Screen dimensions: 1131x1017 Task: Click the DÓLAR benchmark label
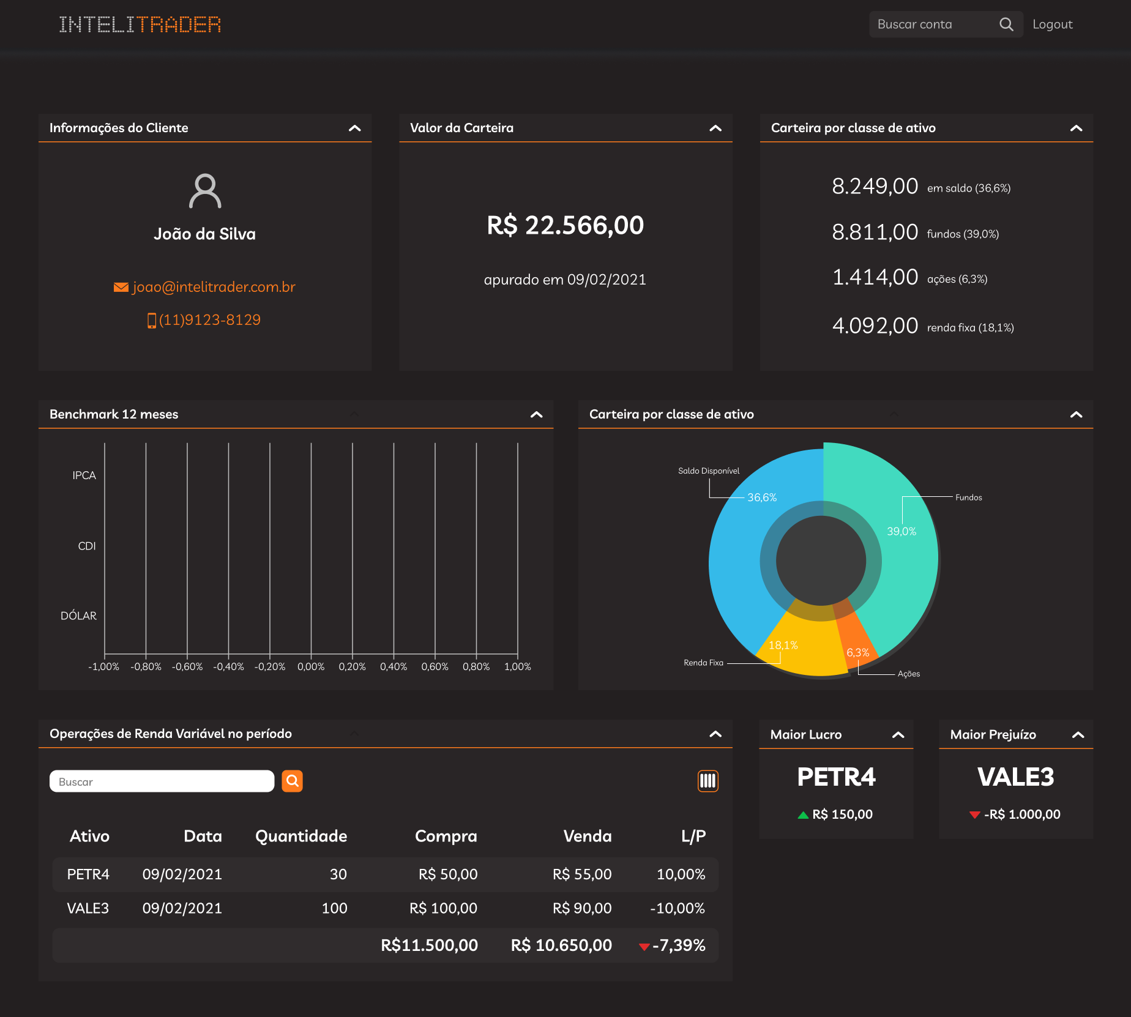(78, 616)
